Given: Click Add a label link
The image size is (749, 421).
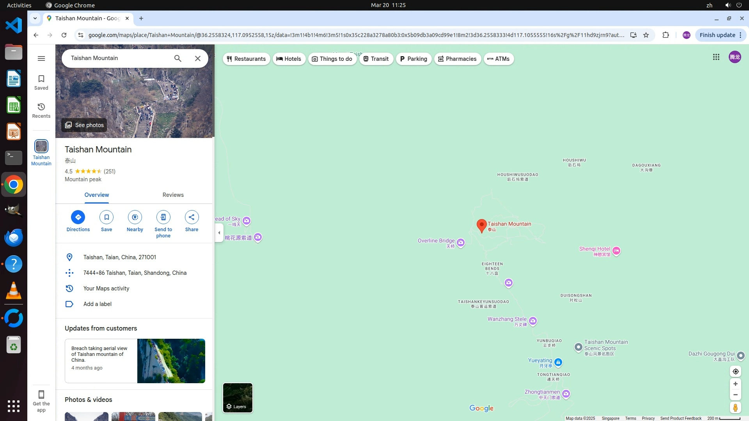Looking at the screenshot, I should pyautogui.click(x=98, y=304).
